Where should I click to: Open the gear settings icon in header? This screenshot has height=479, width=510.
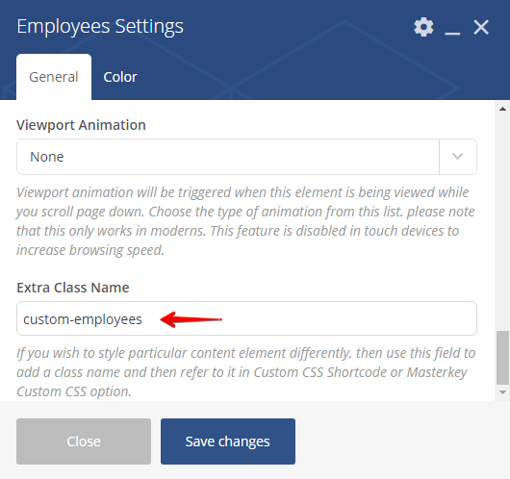pos(423,27)
